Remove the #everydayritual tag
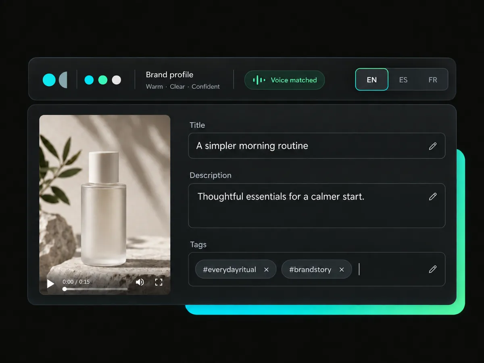The height and width of the screenshot is (363, 484). pyautogui.click(x=266, y=270)
